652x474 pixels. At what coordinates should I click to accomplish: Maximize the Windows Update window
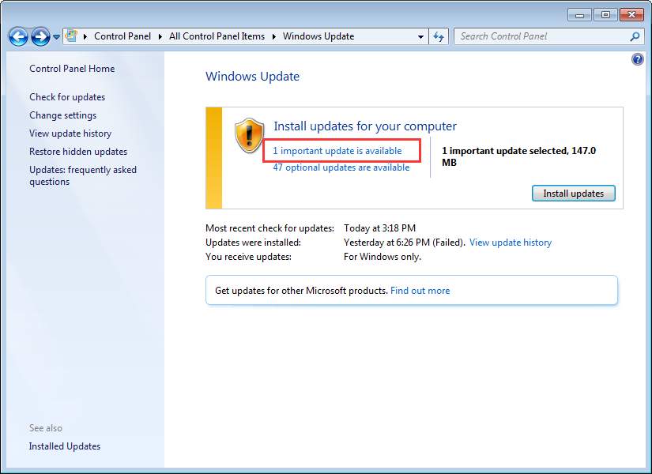point(605,15)
